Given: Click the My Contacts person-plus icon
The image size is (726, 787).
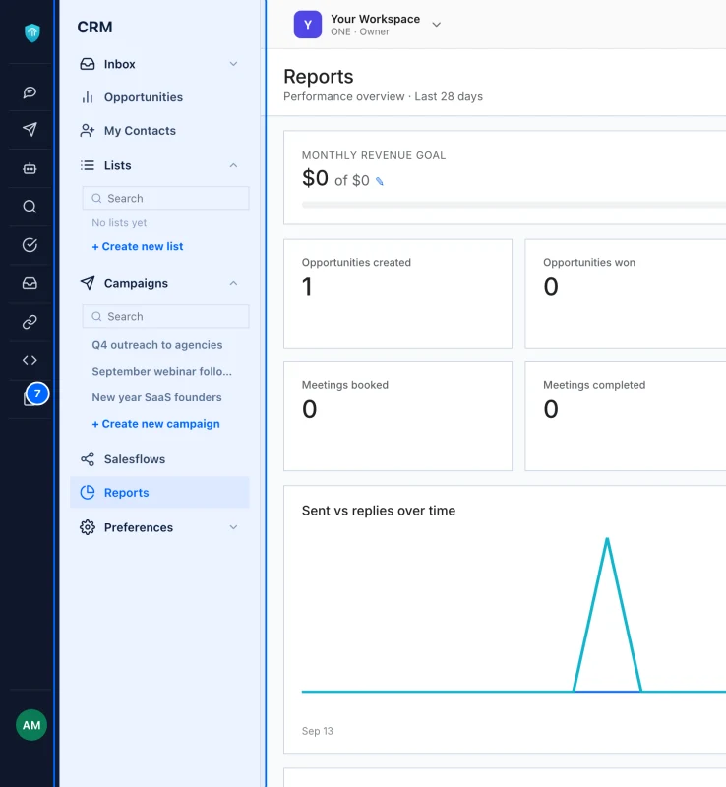Looking at the screenshot, I should pos(88,131).
